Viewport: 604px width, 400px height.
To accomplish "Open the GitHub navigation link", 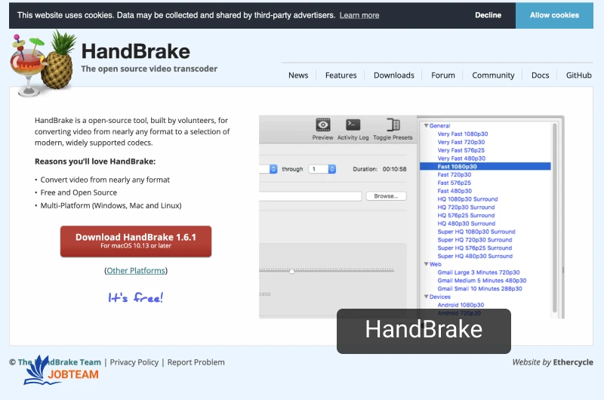I will (x=578, y=75).
